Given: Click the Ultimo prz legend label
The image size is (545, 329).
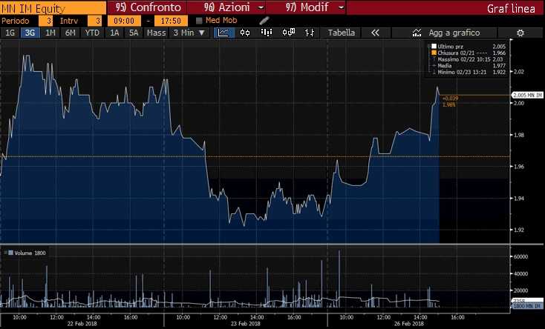Looking at the screenshot, I should point(450,46).
